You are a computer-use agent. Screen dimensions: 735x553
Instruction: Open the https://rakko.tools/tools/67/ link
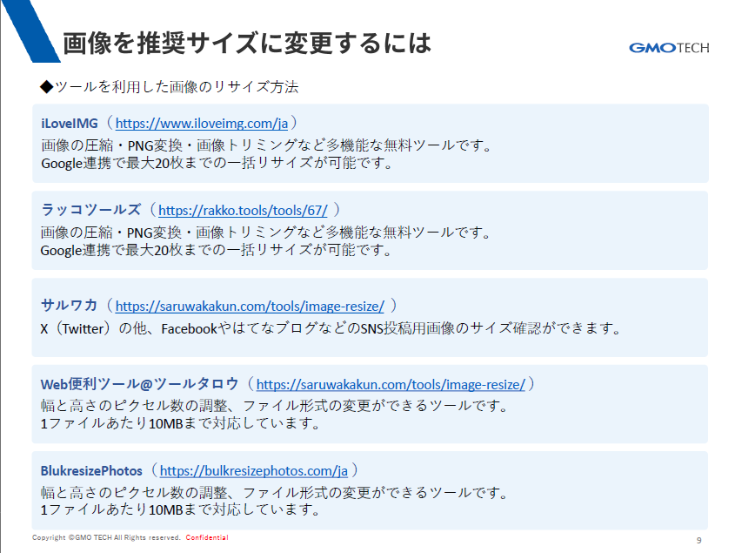click(243, 210)
